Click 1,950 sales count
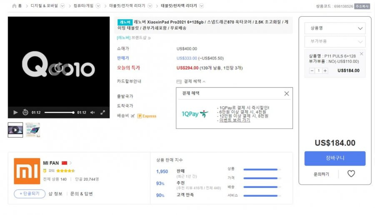Screen dimensions: 375x215 (162, 172)
